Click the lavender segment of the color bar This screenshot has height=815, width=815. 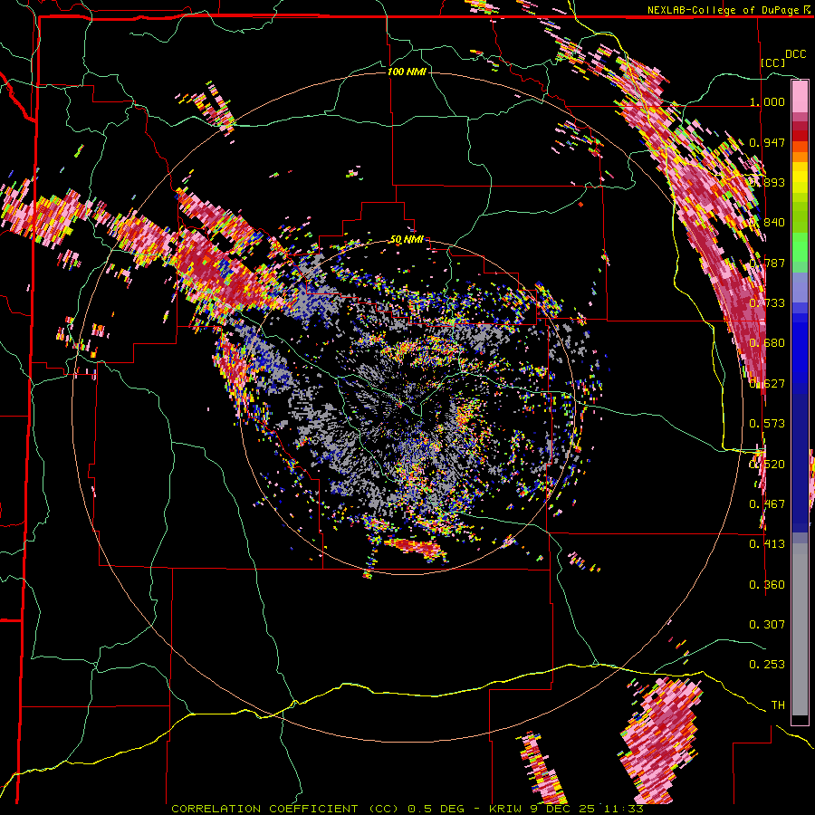[800, 287]
